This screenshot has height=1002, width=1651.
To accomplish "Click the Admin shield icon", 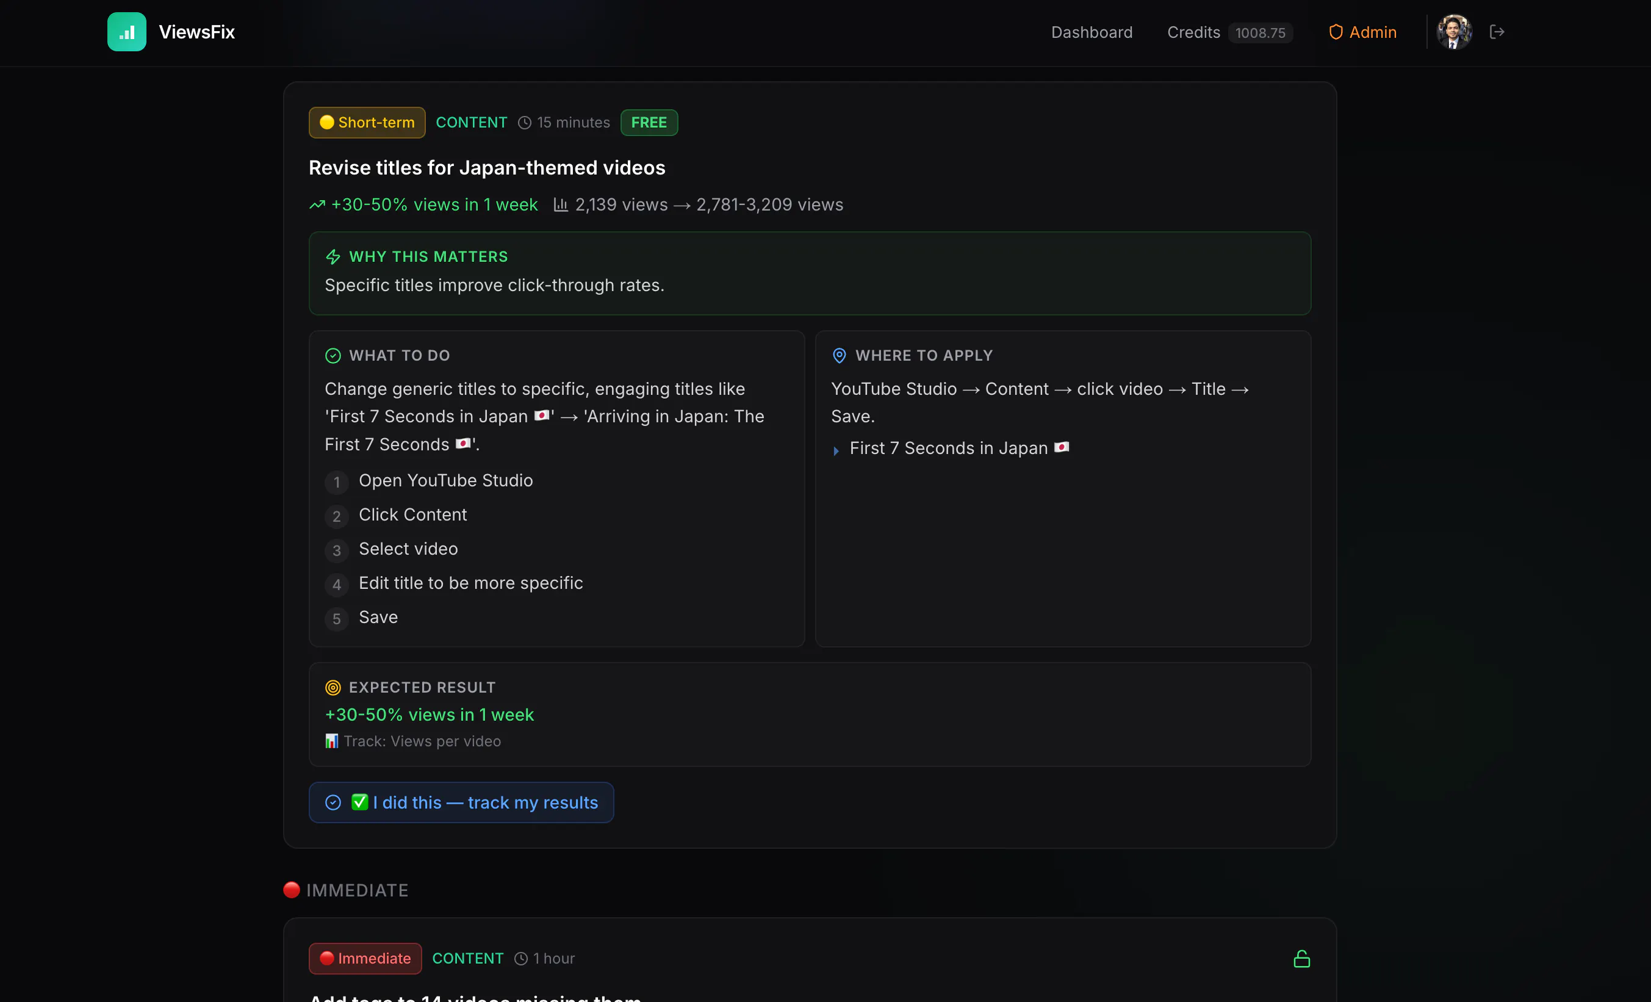I will [x=1336, y=32].
